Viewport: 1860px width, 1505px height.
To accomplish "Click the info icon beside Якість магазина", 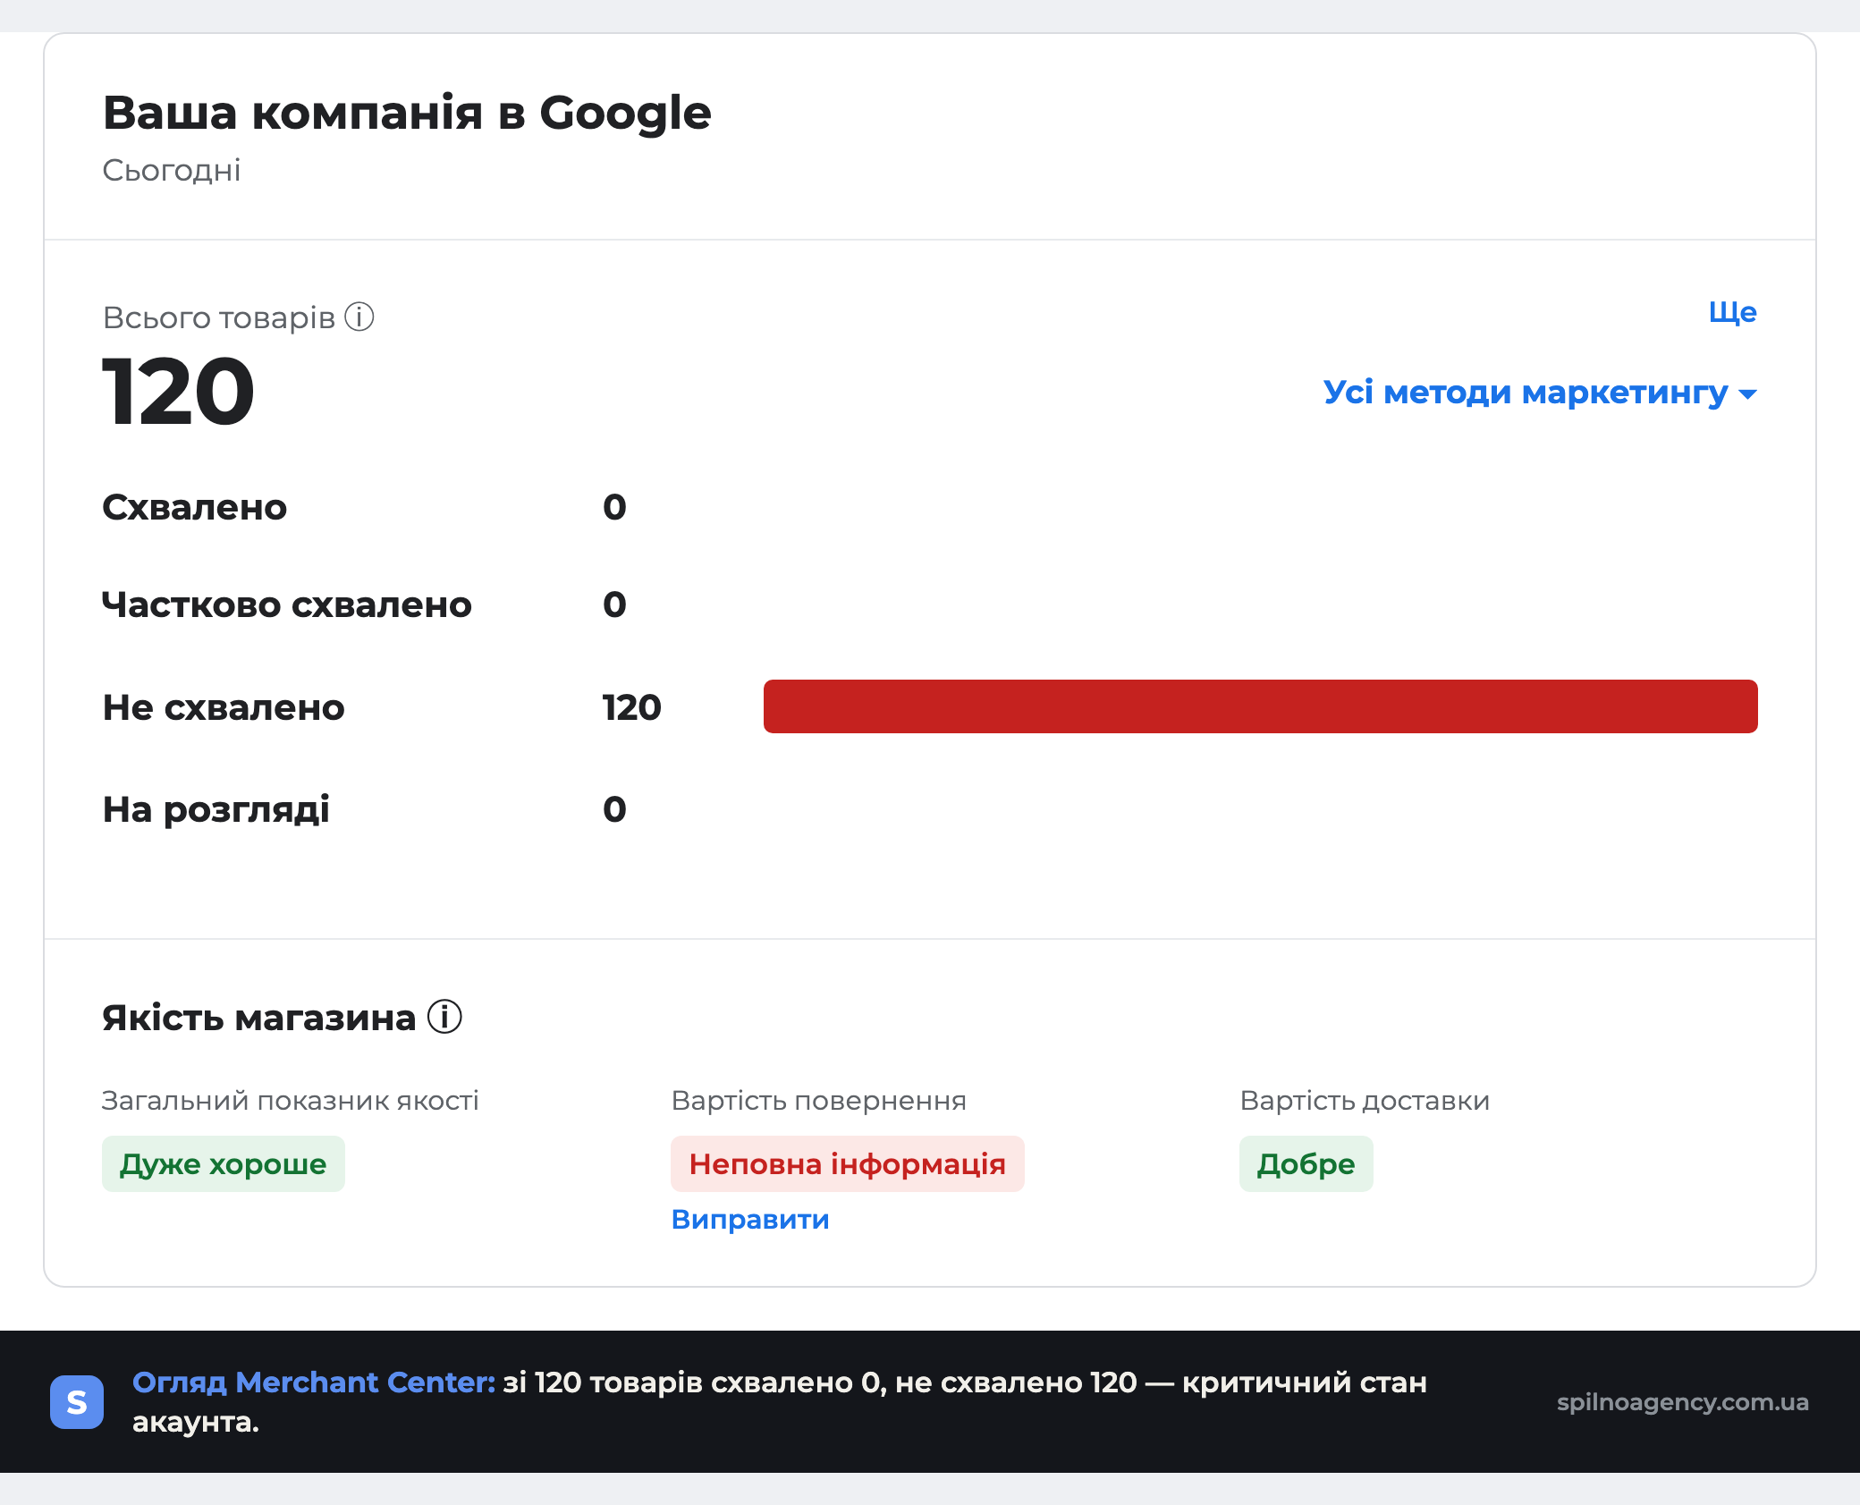I will click(x=444, y=1017).
